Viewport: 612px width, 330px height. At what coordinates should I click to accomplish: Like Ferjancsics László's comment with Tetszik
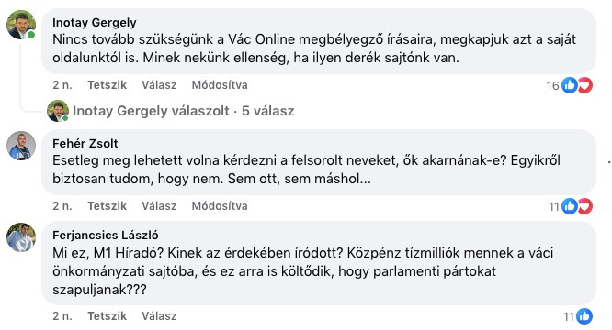point(107,316)
